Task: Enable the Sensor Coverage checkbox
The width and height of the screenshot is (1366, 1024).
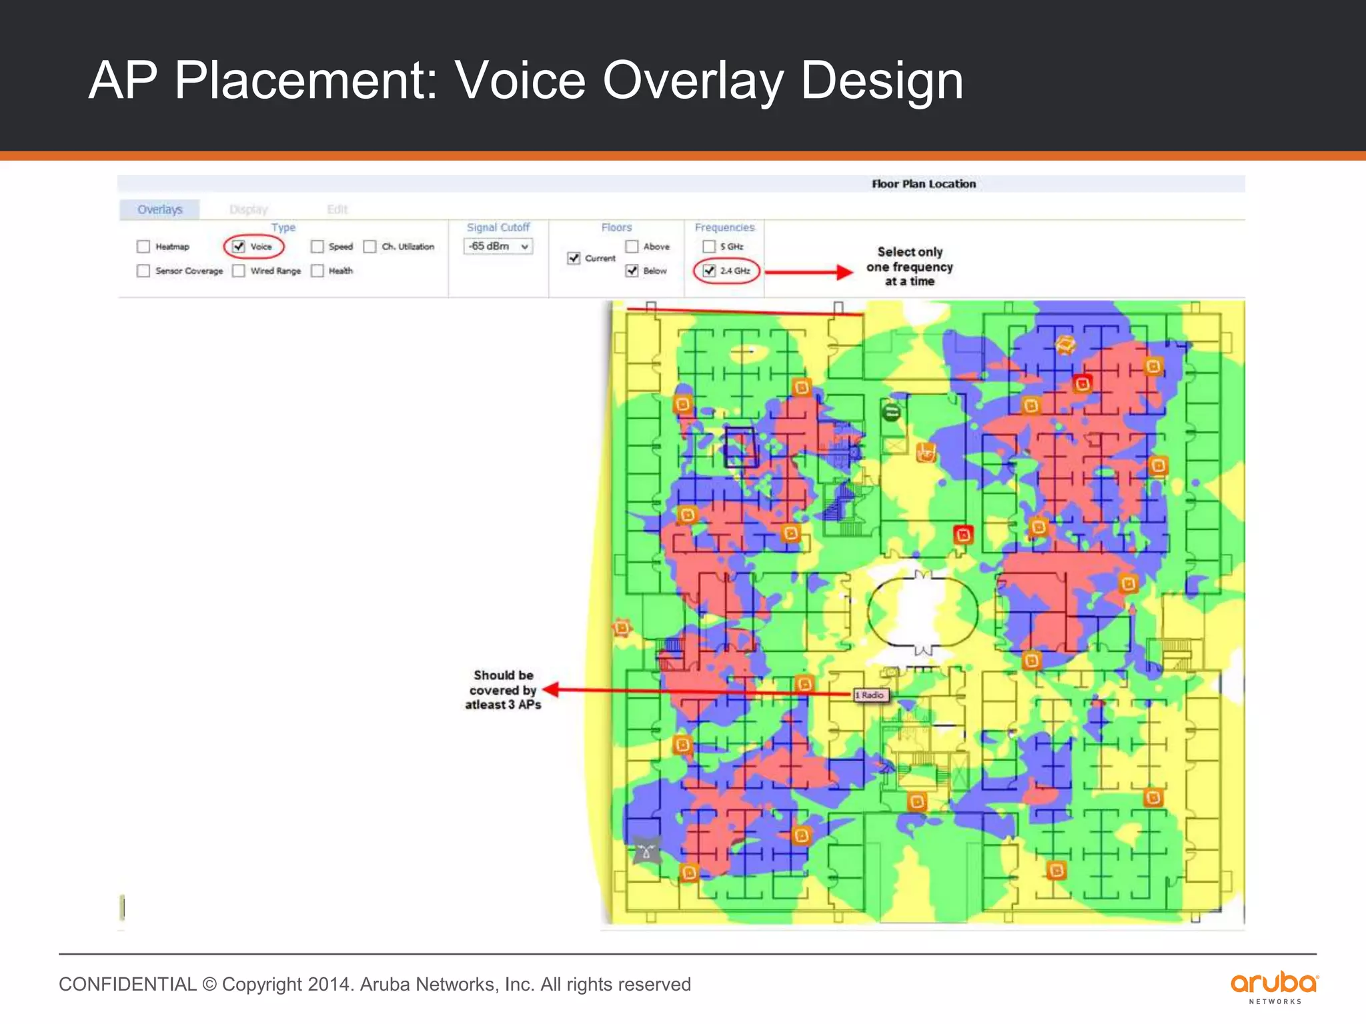Action: 143,271
